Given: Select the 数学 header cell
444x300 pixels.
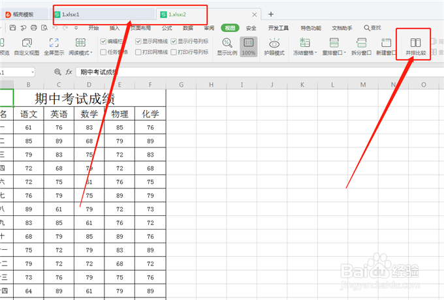Looking at the screenshot, I should click(89, 113).
